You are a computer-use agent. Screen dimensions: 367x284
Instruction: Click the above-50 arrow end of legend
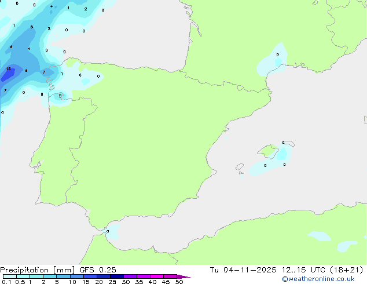[x=183, y=276]
